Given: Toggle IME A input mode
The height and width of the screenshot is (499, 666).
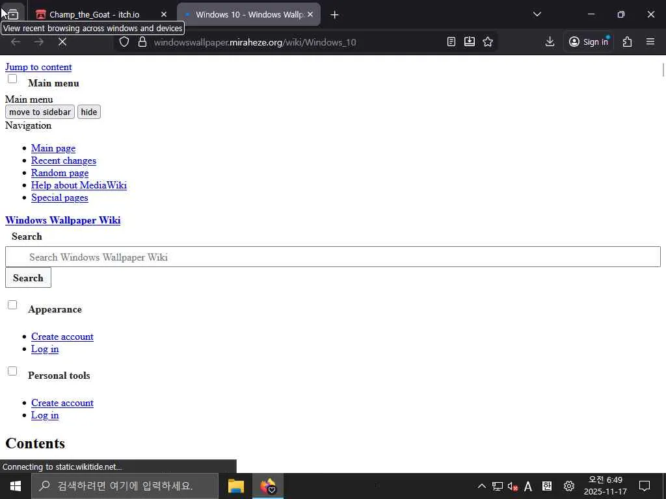Looking at the screenshot, I should click(528, 486).
